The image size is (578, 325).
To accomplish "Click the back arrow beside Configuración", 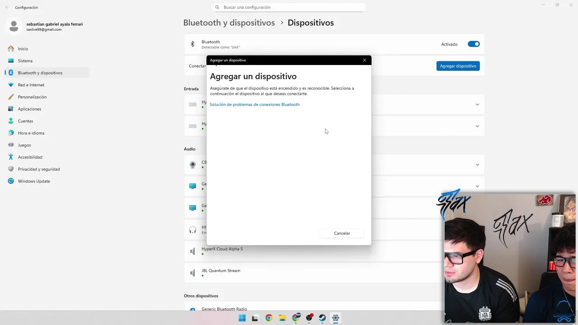I will point(7,7).
